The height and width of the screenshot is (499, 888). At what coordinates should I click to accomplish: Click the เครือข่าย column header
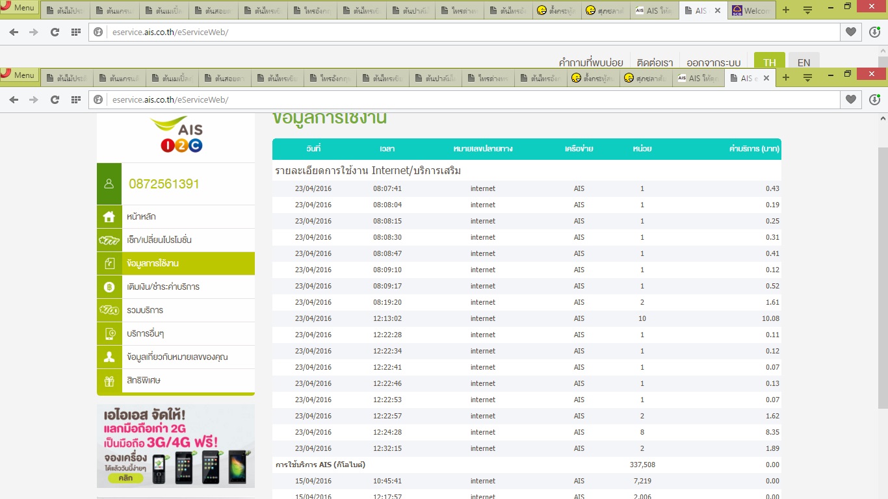tap(579, 149)
